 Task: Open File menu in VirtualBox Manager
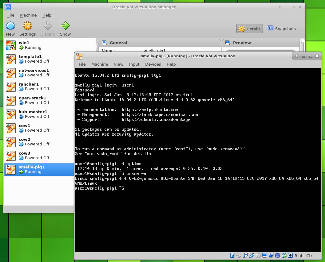pyautogui.click(x=11, y=15)
